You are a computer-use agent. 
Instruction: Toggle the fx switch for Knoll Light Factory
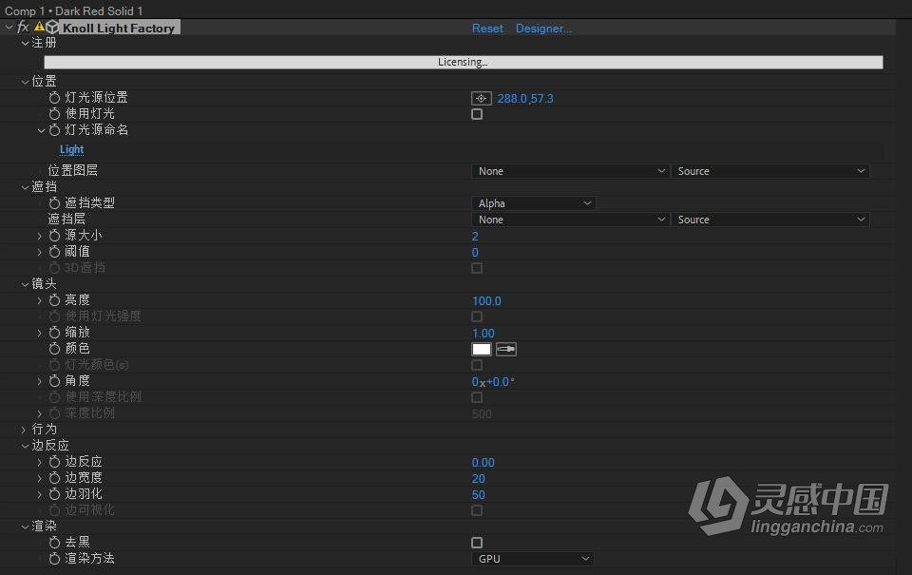click(x=23, y=27)
